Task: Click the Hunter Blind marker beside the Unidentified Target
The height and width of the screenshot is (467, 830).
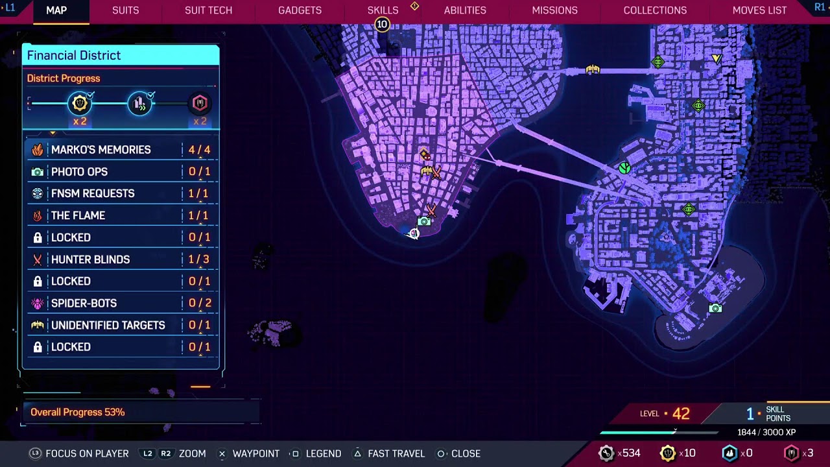Action: click(x=436, y=173)
